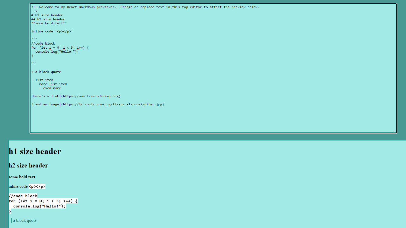Click the '- list item' line in editor
Screen dimensions: 406x228
42,80
